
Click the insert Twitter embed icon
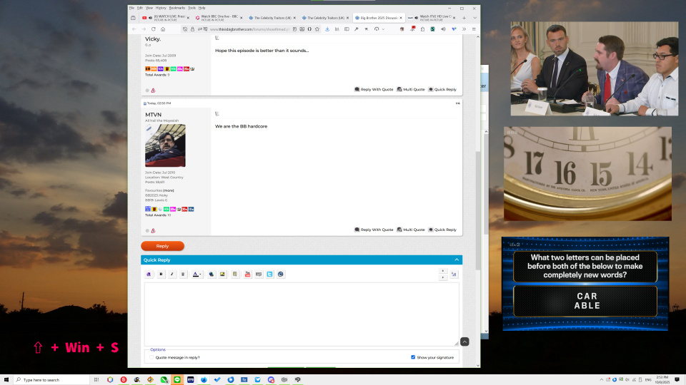269,274
